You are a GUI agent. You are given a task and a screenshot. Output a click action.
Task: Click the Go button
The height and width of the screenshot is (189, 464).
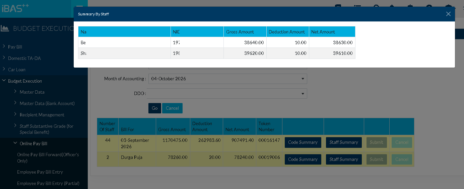155,108
